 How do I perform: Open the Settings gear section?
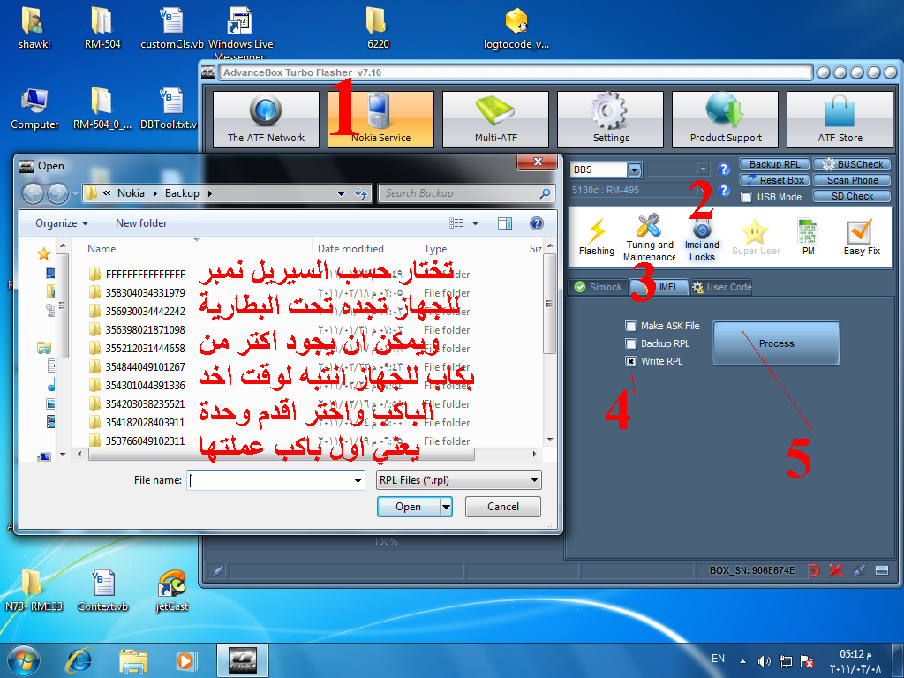[610, 119]
